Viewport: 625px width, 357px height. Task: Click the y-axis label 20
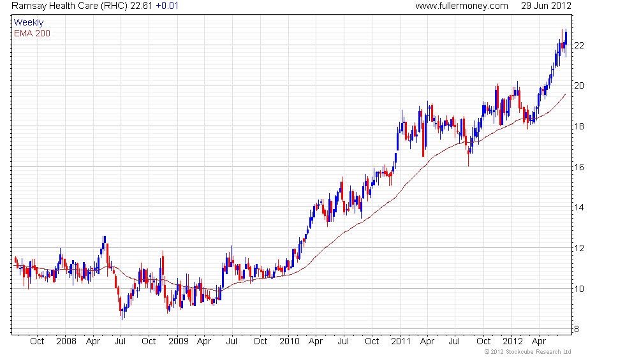[579, 85]
